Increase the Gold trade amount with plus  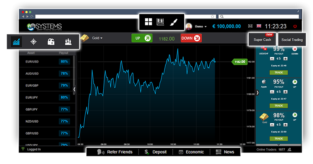[x=285, y=125]
